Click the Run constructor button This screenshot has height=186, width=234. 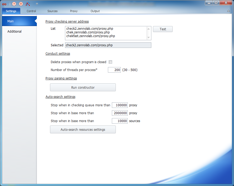pyautogui.click(x=83, y=87)
